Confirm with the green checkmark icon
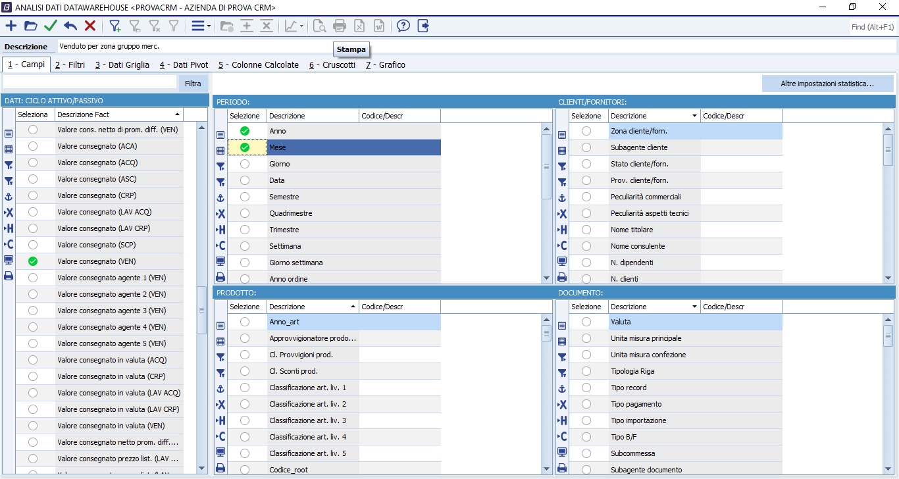The image size is (899, 479). [51, 26]
